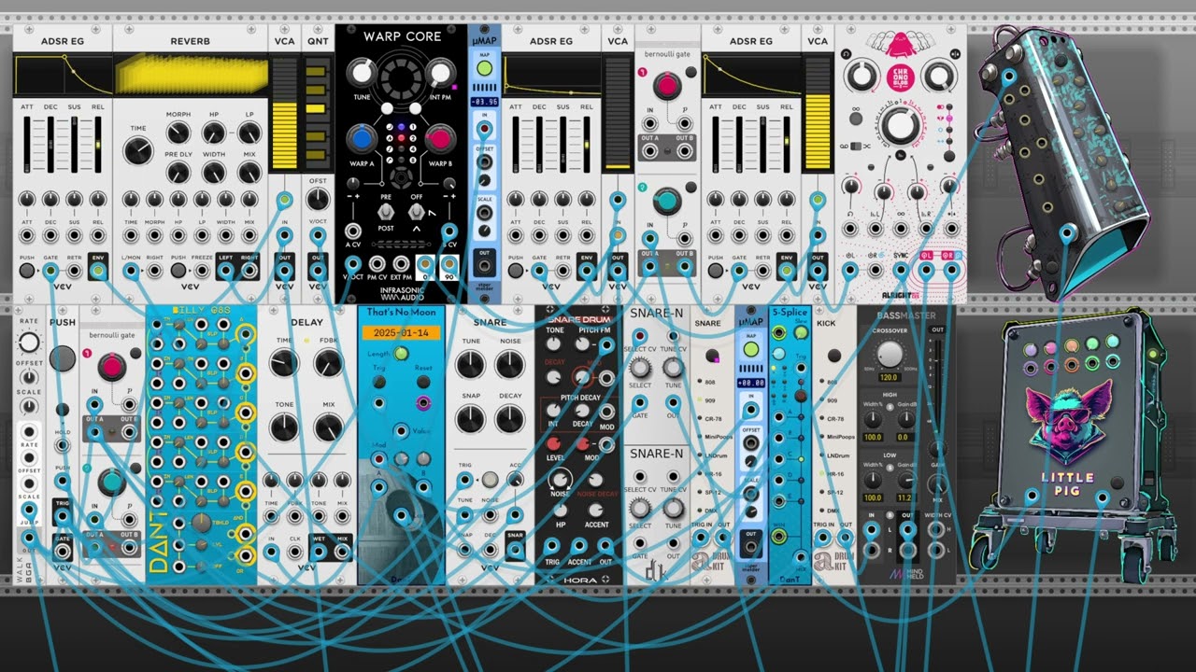Image resolution: width=1196 pixels, height=672 pixels.
Task: Click the pink knob on lower-row bernoulli gate
Action: (x=112, y=366)
